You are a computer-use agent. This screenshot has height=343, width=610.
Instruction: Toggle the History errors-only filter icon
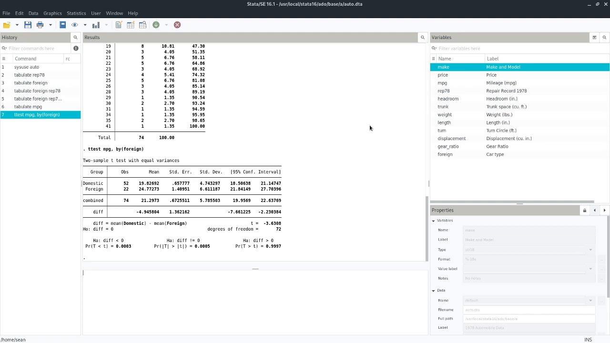point(76,48)
